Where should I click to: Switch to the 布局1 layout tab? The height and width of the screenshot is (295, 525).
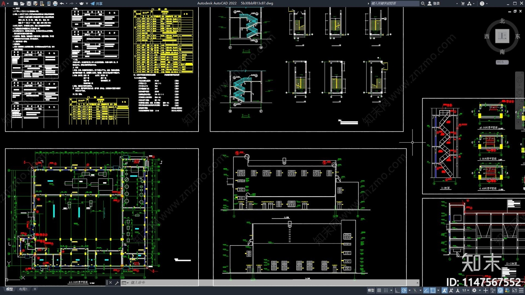tap(23, 289)
